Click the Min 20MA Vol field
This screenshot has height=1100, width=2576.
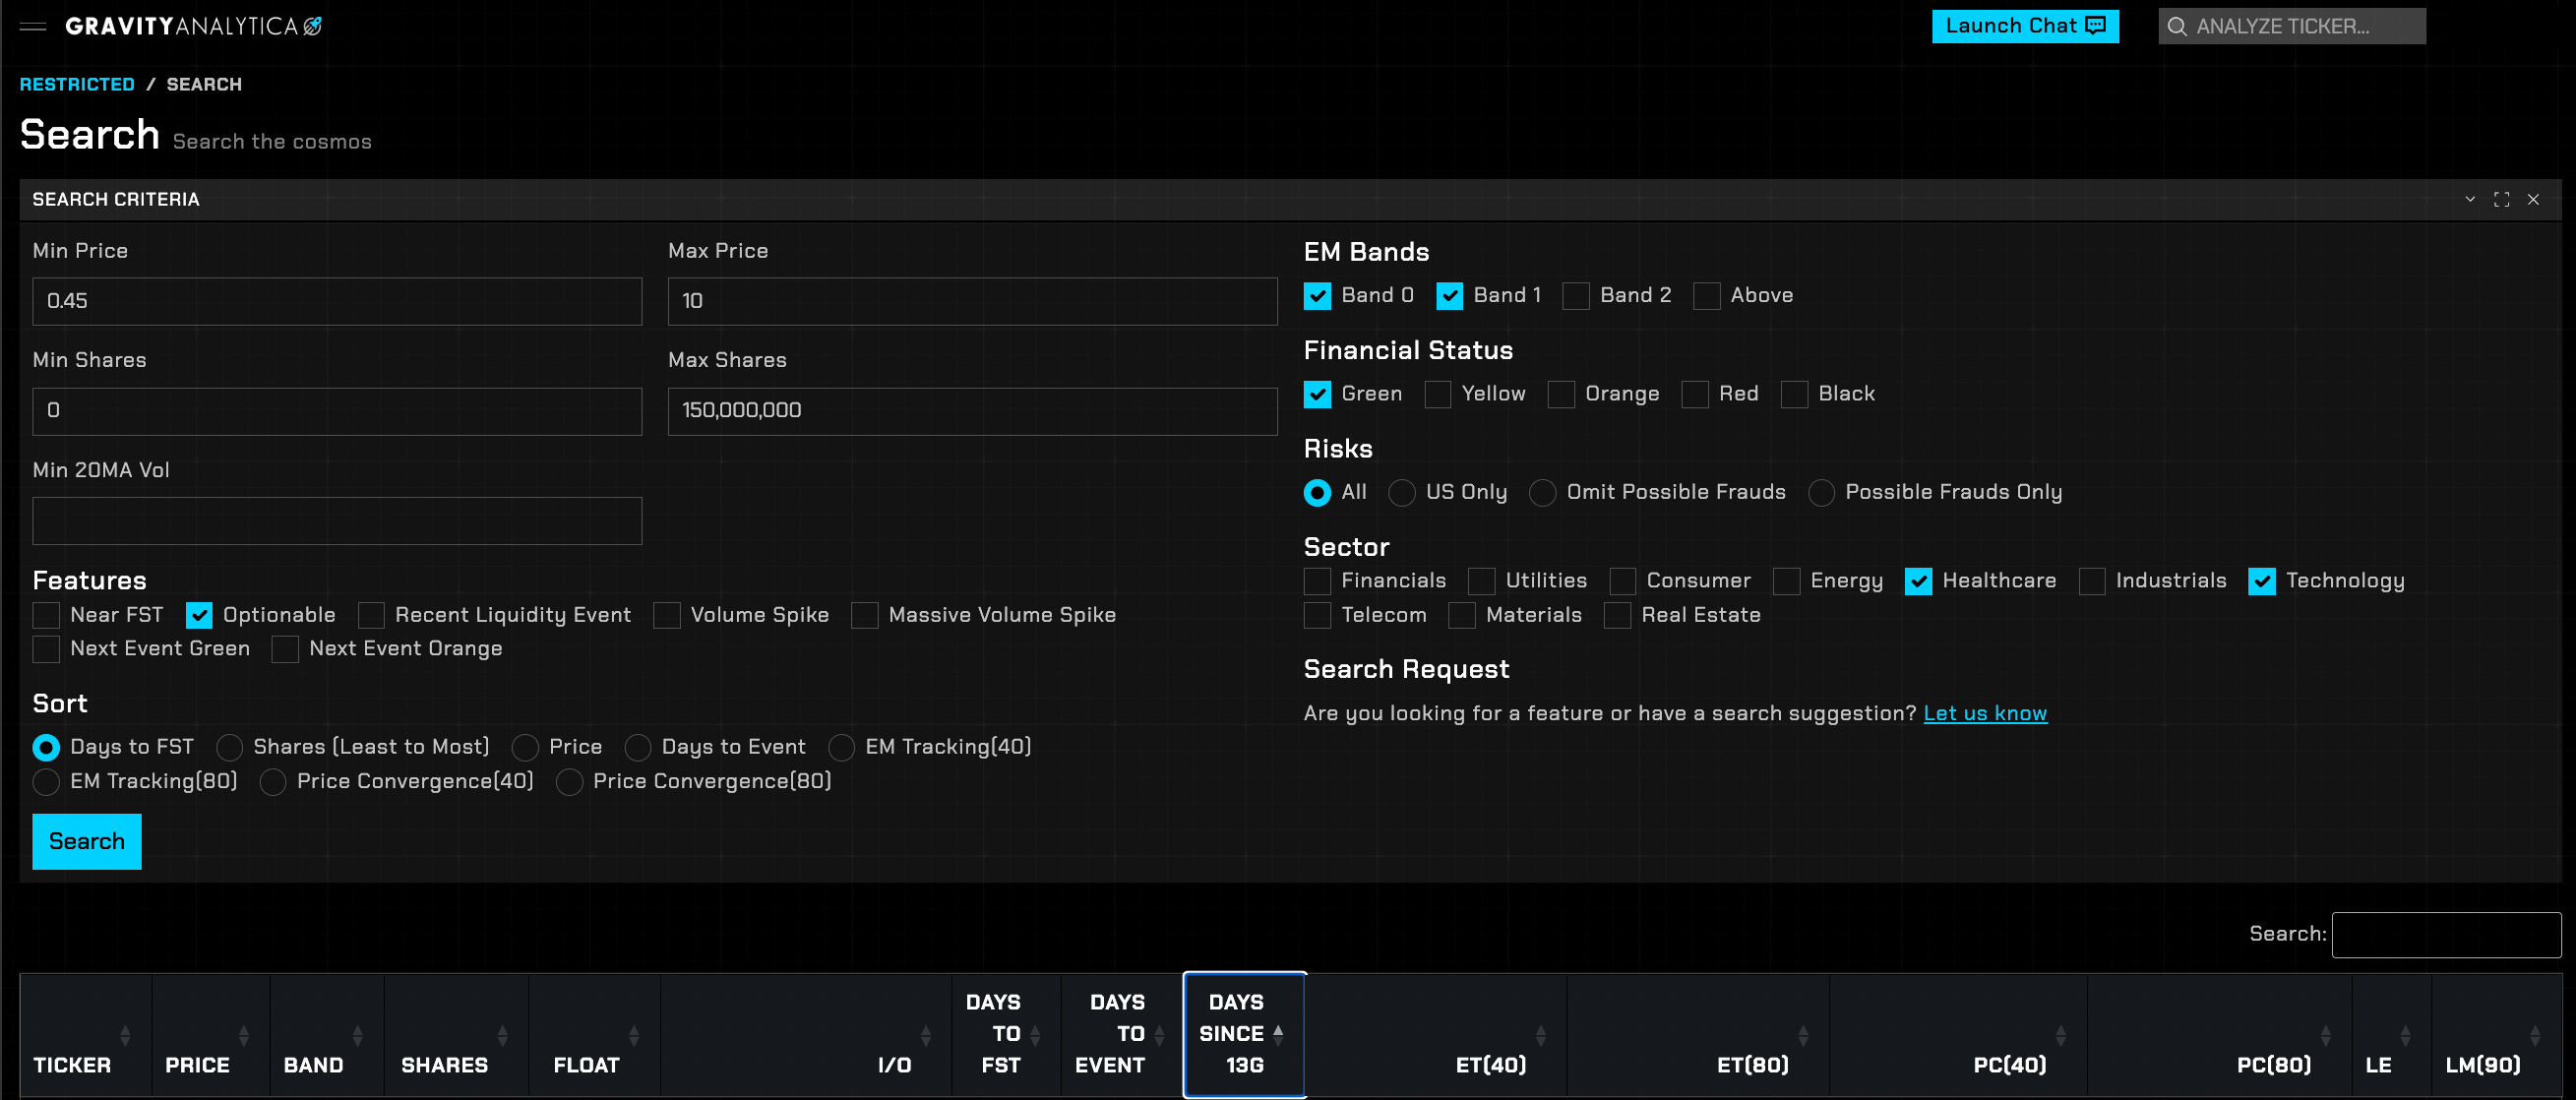(337, 520)
